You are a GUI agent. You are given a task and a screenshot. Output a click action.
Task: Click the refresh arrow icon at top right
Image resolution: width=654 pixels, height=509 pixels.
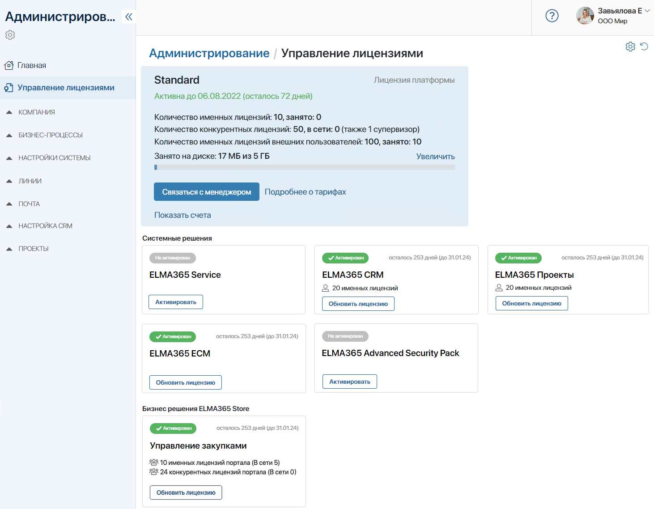coord(644,46)
